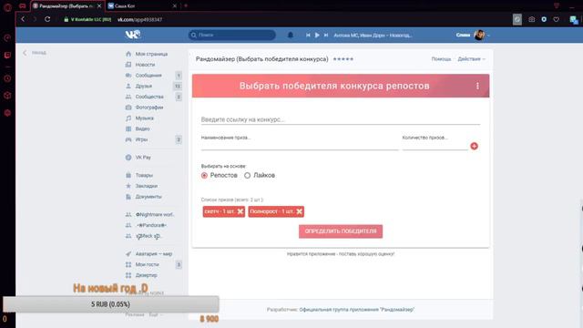Skip to previous track in VK header player
The height and width of the screenshot is (328, 583).
308,35
